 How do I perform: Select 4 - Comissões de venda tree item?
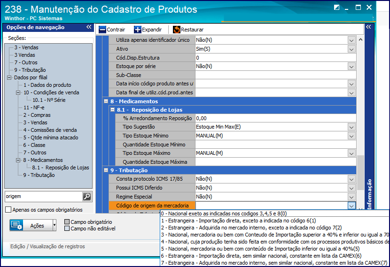point(50,130)
